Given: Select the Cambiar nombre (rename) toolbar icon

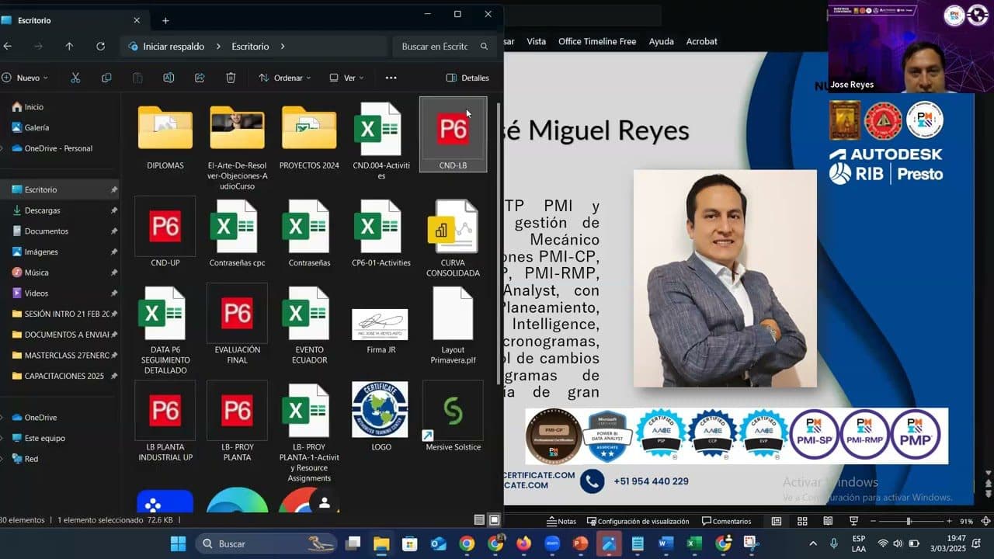Looking at the screenshot, I should [169, 78].
